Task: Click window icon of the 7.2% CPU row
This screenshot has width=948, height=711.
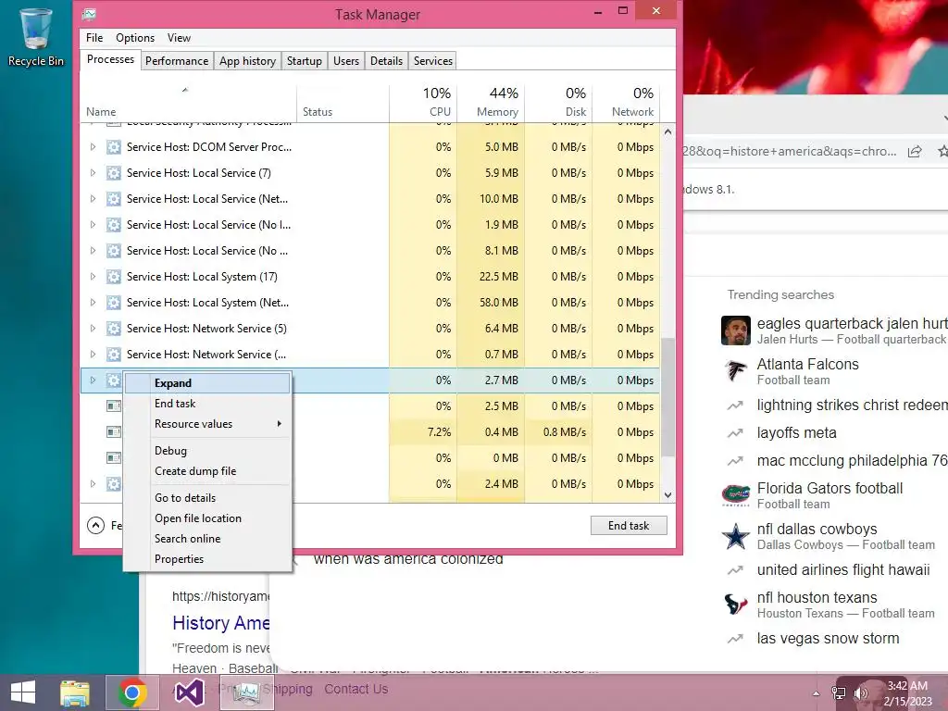Action: point(114,431)
